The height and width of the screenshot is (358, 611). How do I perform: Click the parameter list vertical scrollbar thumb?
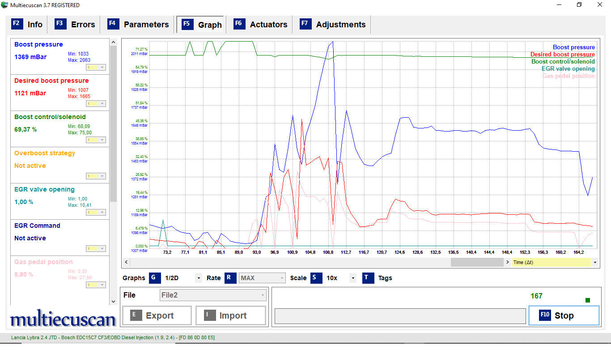click(113, 124)
